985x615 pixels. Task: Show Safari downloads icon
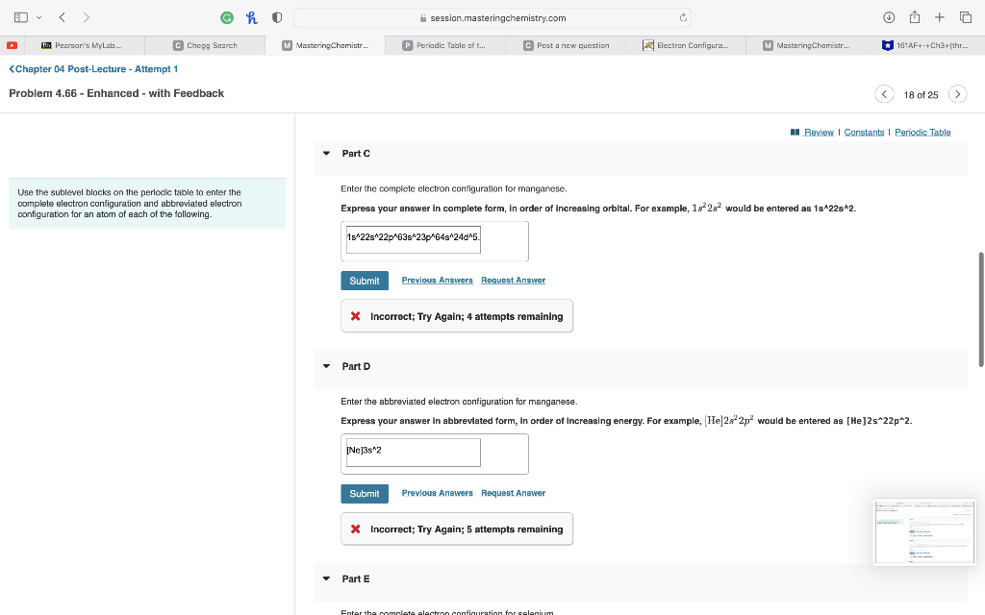tap(889, 17)
